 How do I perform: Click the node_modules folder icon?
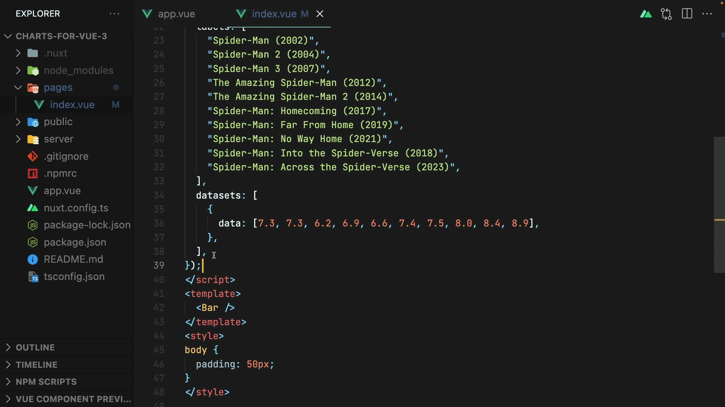click(33, 70)
